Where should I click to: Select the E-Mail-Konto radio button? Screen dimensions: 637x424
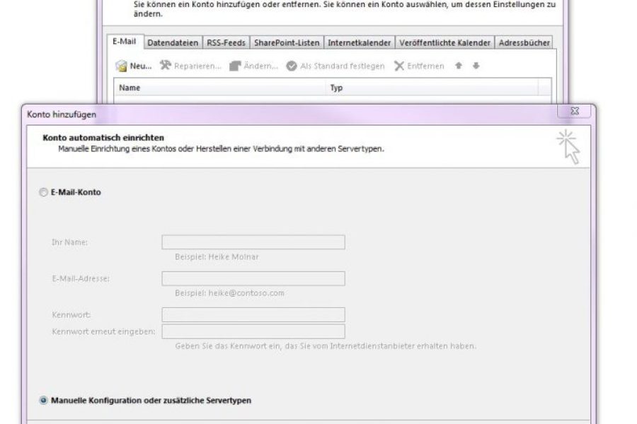(x=44, y=192)
